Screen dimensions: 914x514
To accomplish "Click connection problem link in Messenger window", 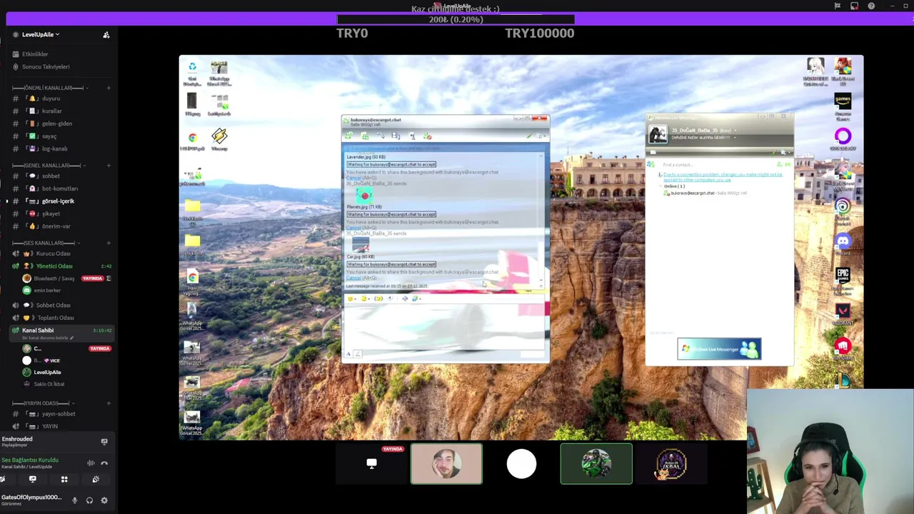I will [721, 177].
